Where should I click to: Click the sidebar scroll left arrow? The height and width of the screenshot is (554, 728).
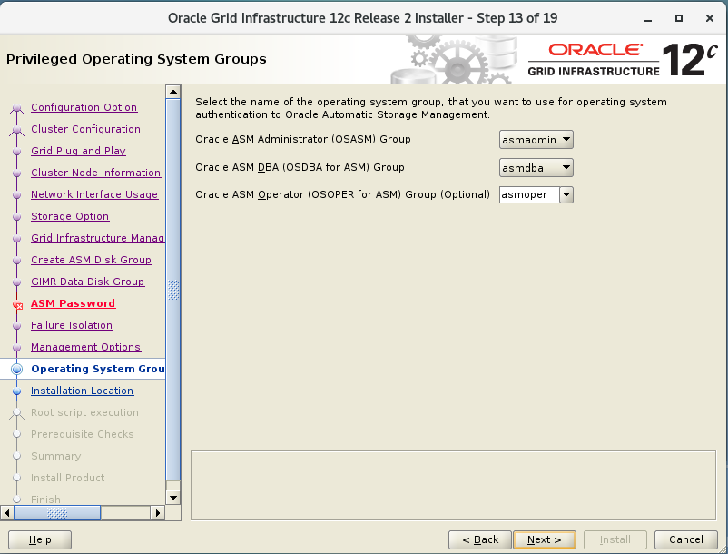coord(7,513)
